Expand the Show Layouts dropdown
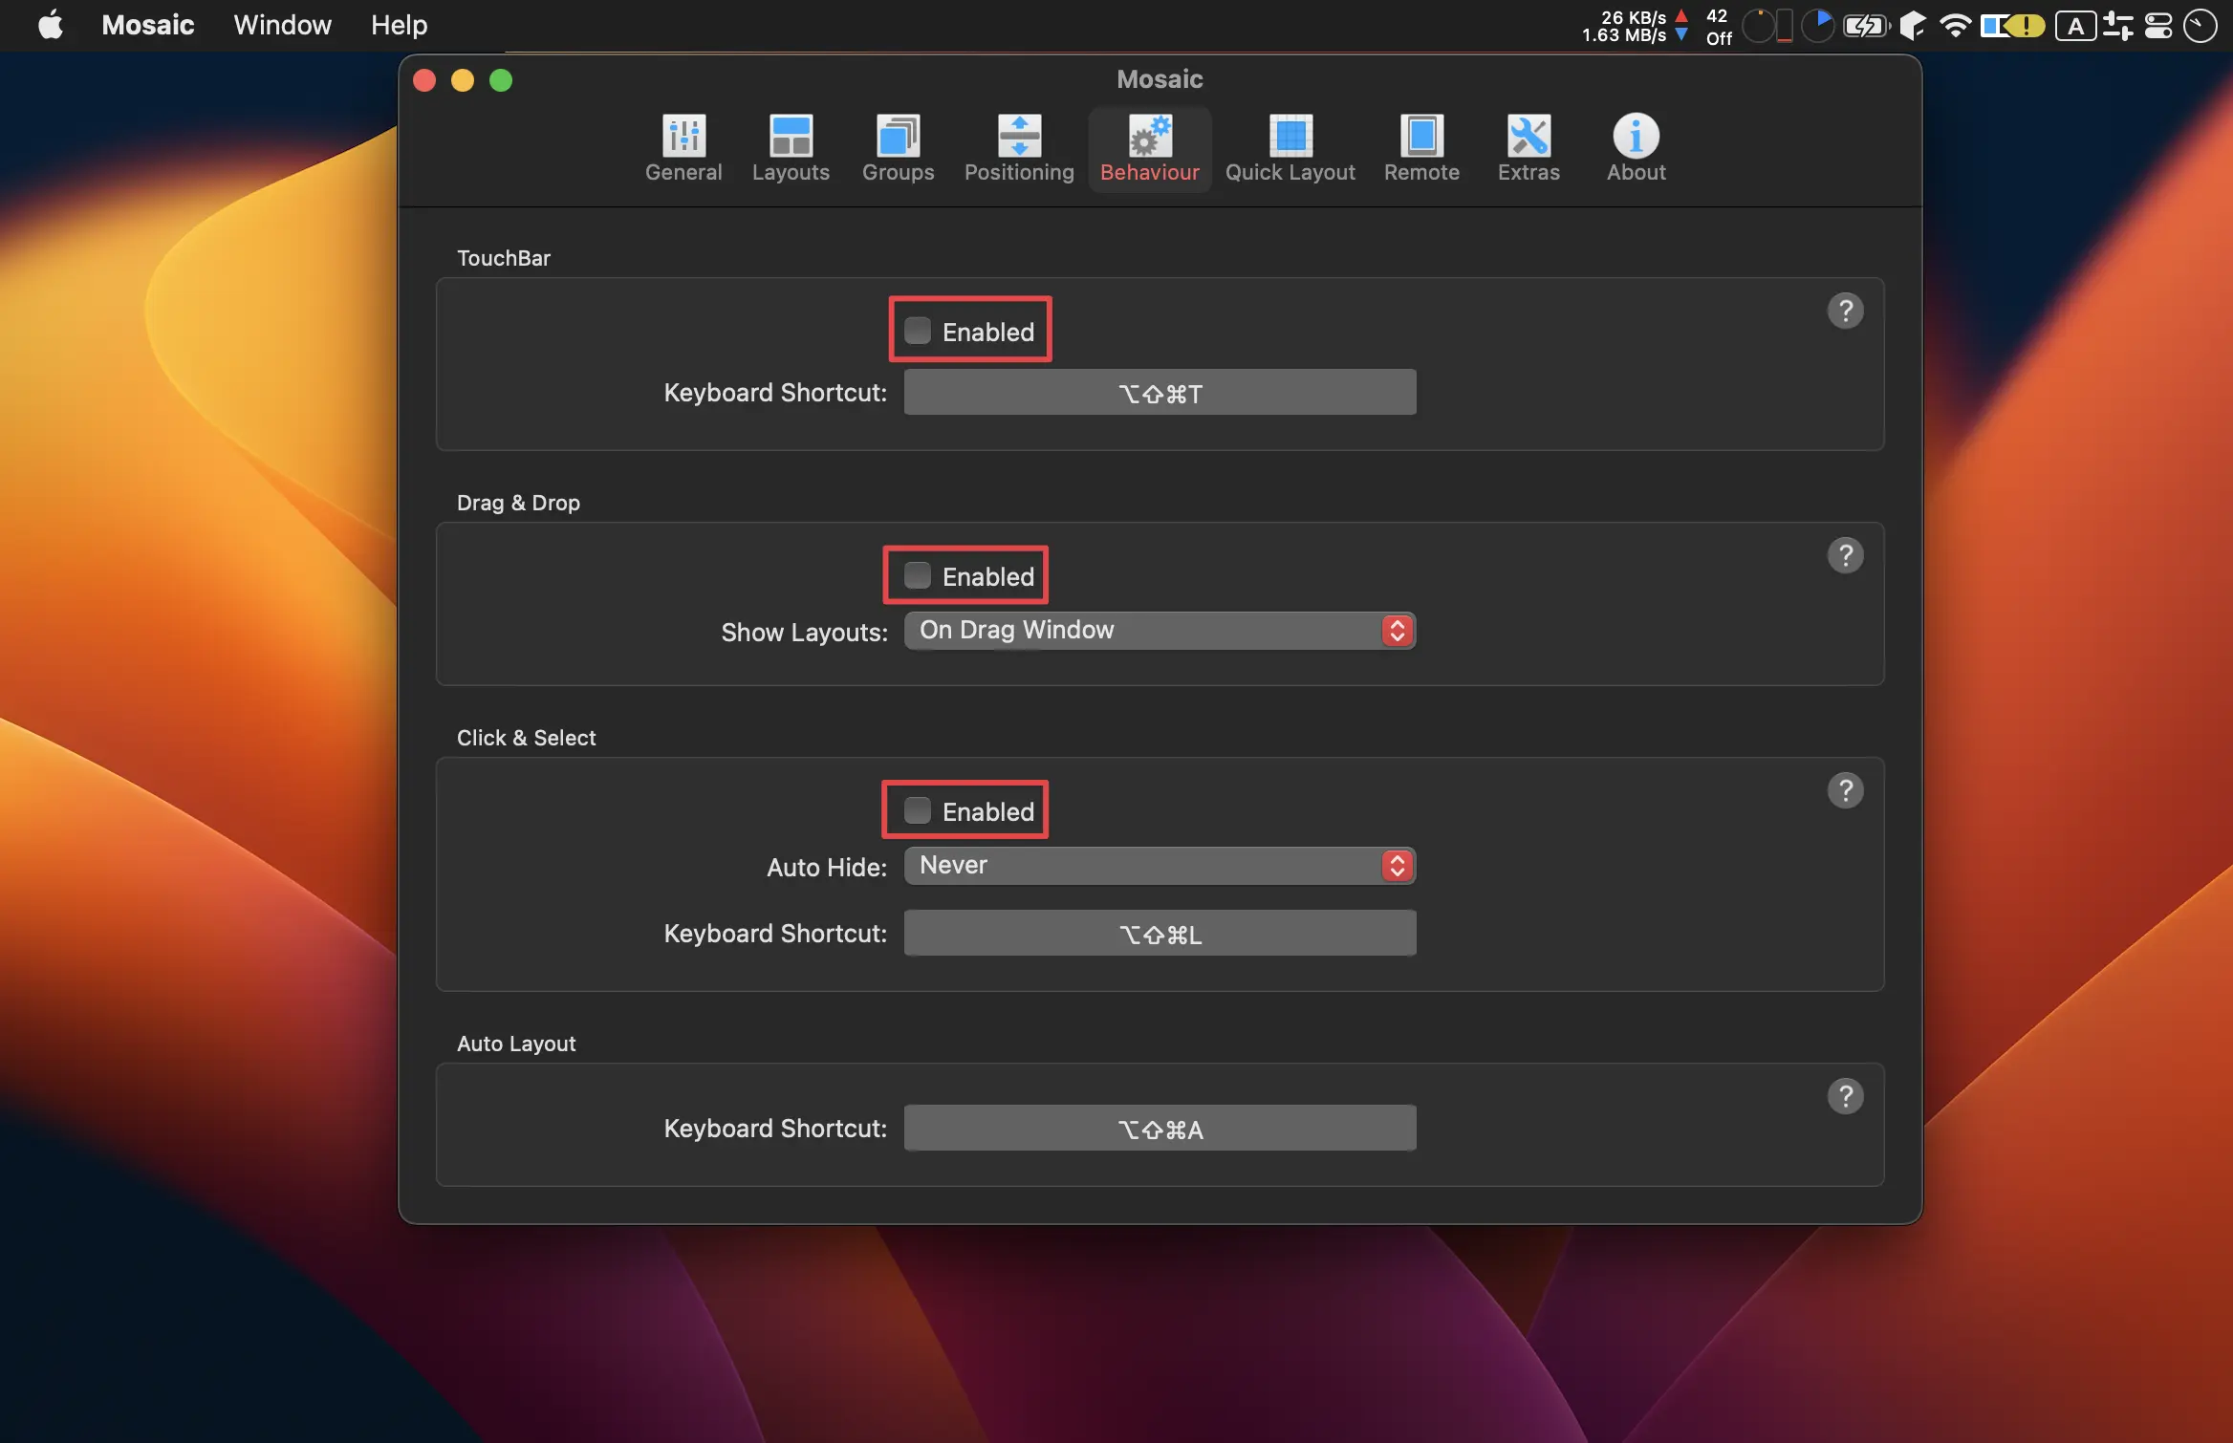Image resolution: width=2233 pixels, height=1443 pixels. point(1160,631)
